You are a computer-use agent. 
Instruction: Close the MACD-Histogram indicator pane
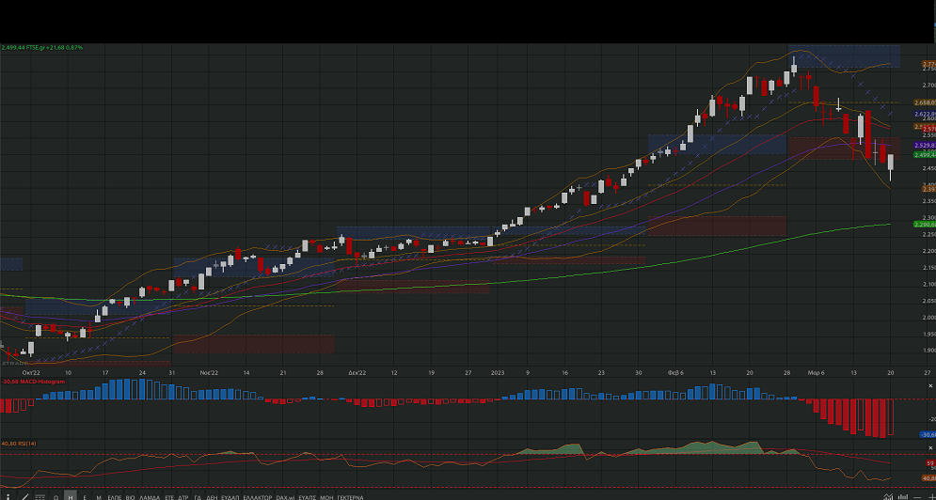930,385
